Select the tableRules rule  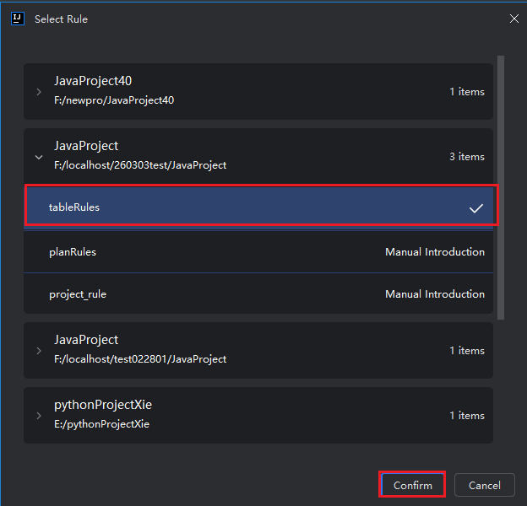[x=74, y=207]
